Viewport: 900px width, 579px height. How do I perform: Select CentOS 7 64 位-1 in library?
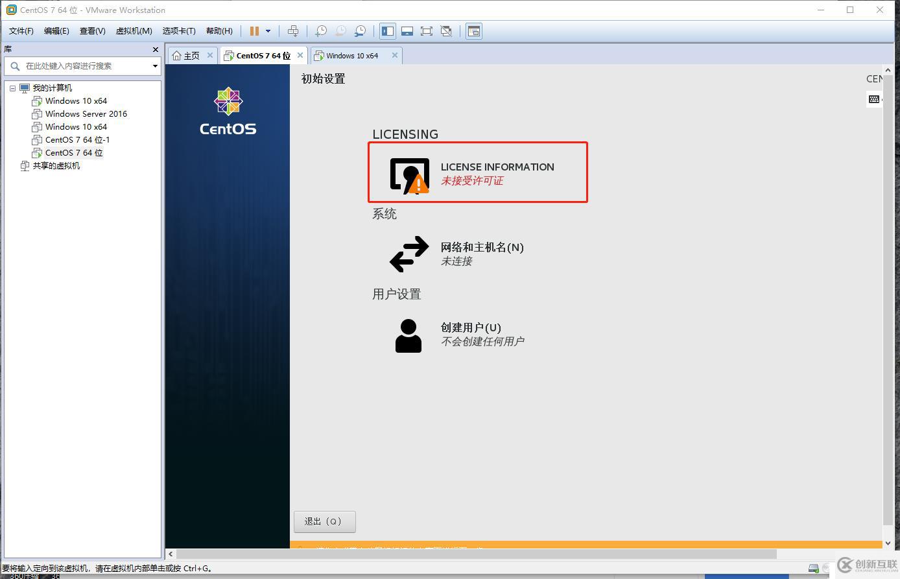click(77, 140)
